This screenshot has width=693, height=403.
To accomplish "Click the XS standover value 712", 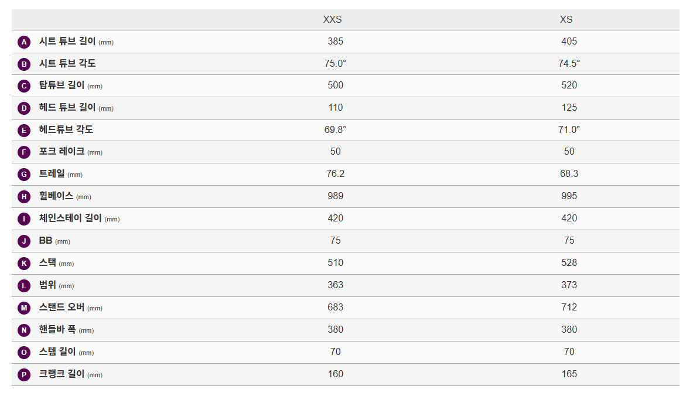I will point(569,308).
